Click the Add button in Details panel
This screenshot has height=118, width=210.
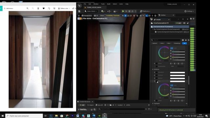178,23
